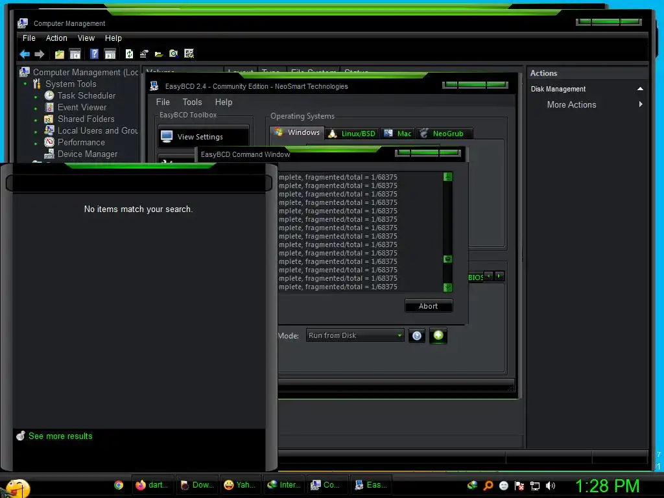Viewport: 664px width, 498px height.
Task: Expand the More Actions submenu arrow
Action: [x=641, y=104]
